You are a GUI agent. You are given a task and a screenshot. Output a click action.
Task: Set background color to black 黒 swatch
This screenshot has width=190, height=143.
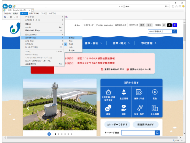point(169,25)
